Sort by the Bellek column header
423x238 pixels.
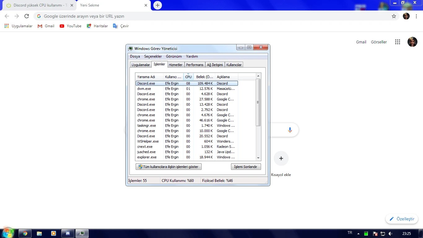click(204, 77)
